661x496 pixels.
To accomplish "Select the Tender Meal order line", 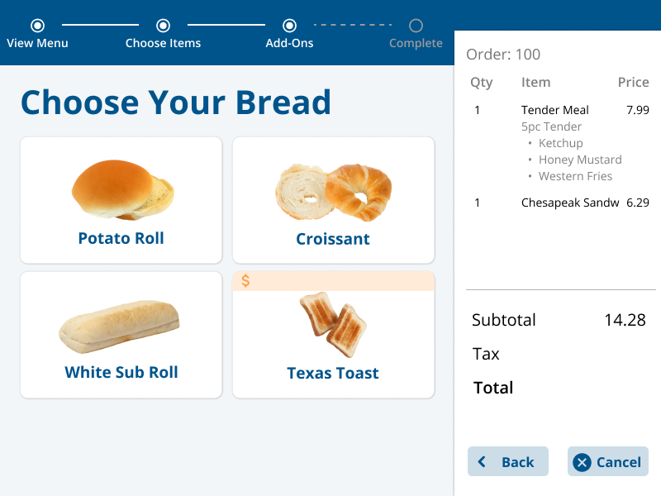I will [x=561, y=110].
